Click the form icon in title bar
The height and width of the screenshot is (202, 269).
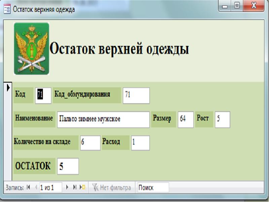tap(7, 9)
